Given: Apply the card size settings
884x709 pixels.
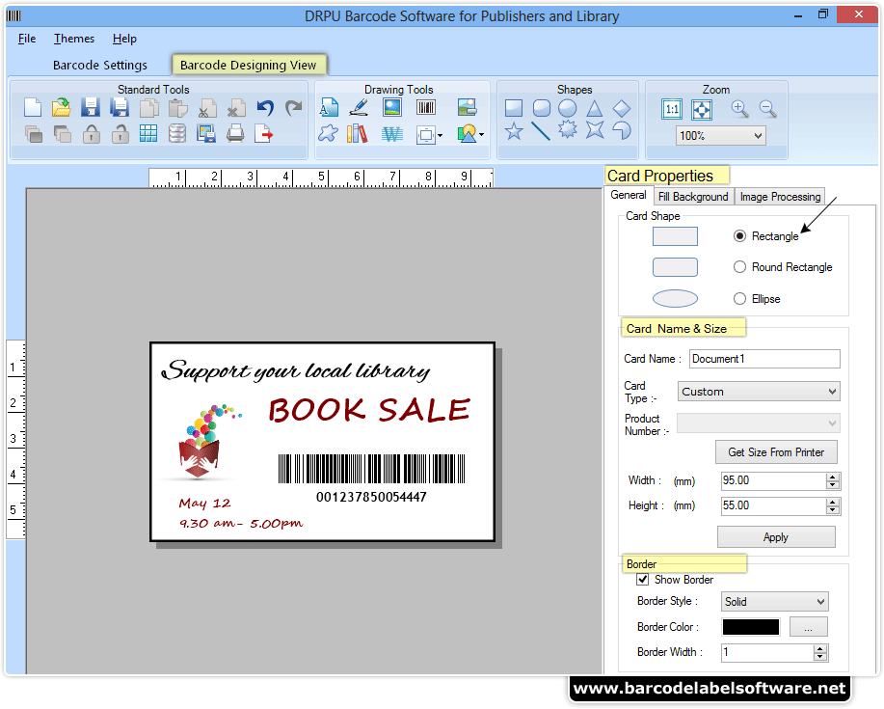Looking at the screenshot, I should click(776, 537).
